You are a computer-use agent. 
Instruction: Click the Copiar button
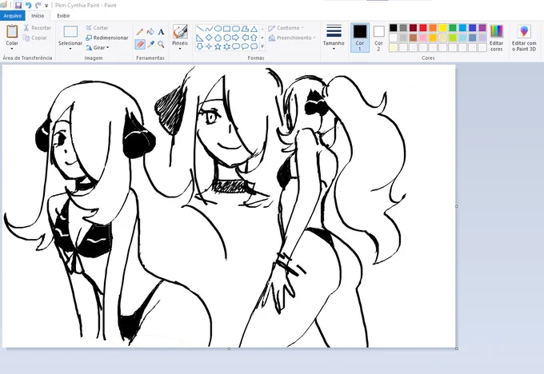tap(34, 38)
